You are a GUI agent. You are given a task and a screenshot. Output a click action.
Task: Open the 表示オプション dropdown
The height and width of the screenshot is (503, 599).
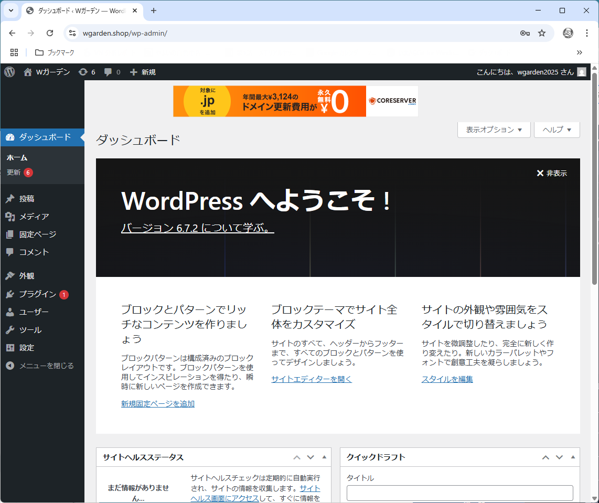point(494,130)
